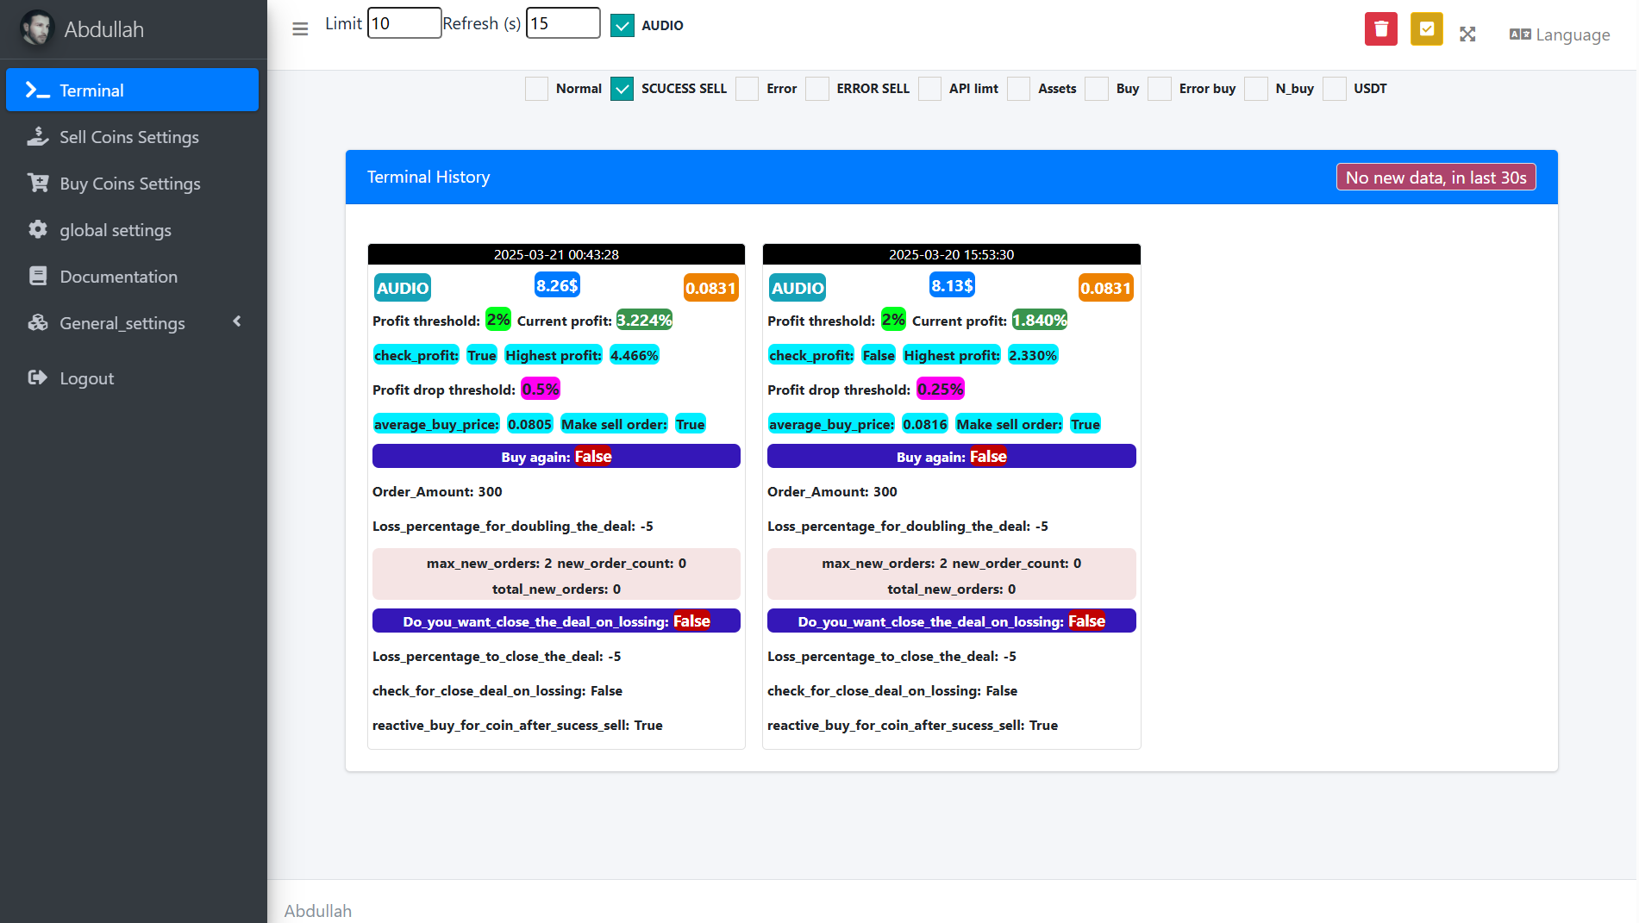Viewport: 1639px width, 923px height.
Task: Open global settings
Action: (116, 230)
